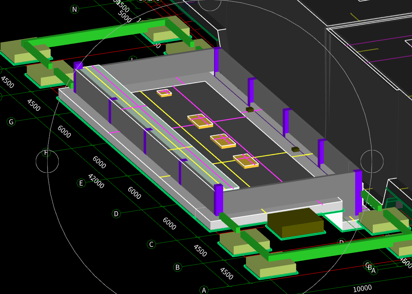Select the second orange pad from top
The height and width of the screenshot is (294, 412).
point(200,121)
